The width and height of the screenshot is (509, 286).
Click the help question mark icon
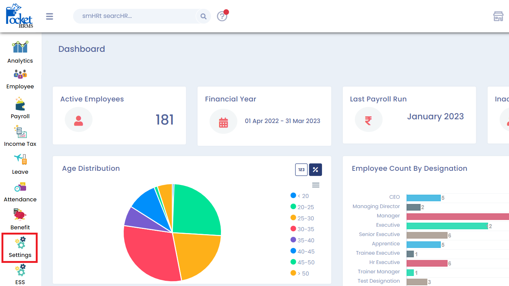click(x=222, y=16)
